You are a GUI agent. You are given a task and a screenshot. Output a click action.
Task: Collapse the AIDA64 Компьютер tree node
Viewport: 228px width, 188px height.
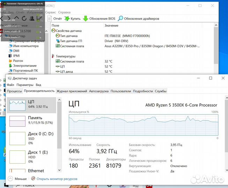pyautogui.click(x=1, y=36)
